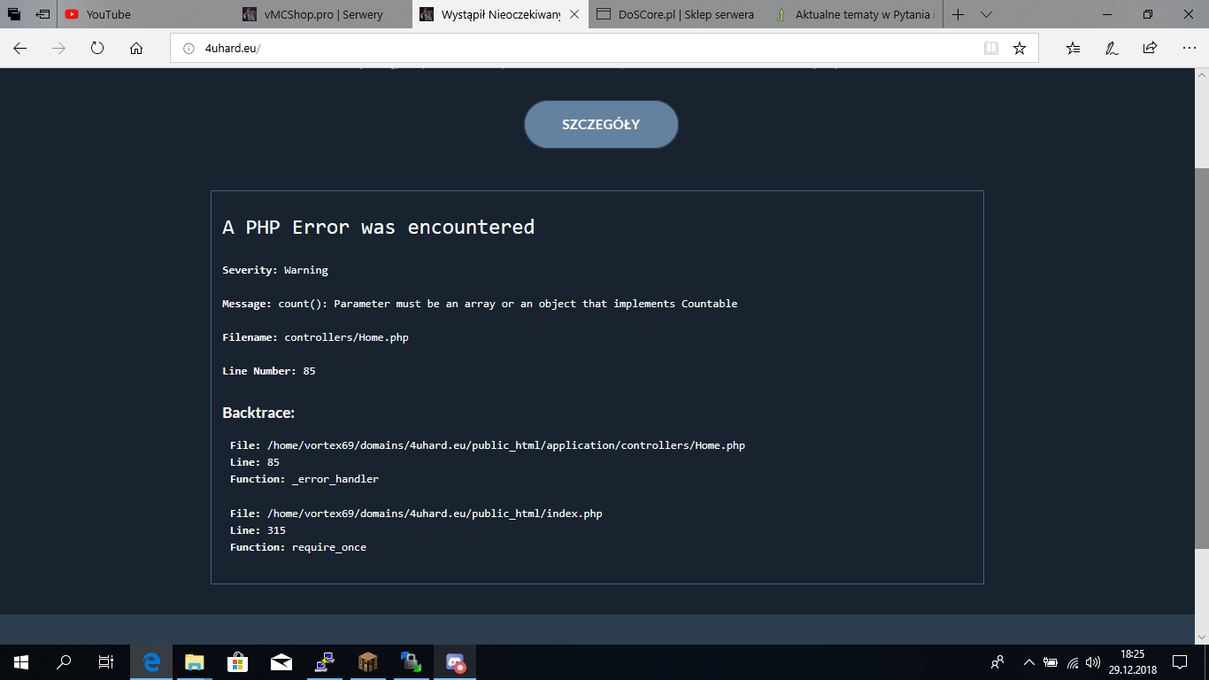This screenshot has height=680, width=1209.
Task: Open the Favorites hub panel
Action: [x=1073, y=49]
